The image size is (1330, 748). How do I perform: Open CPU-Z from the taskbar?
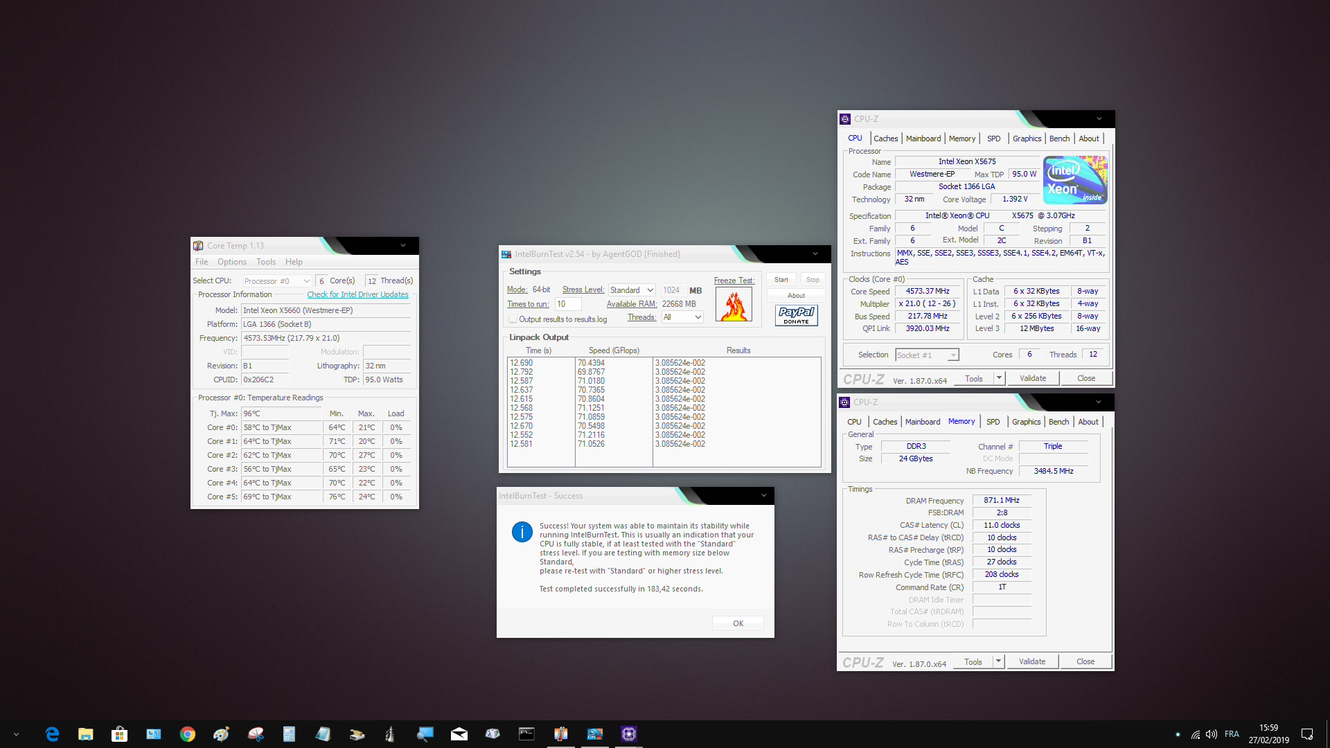(628, 733)
